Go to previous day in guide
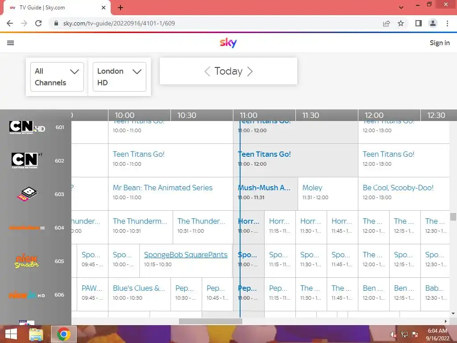Image resolution: width=457 pixels, height=343 pixels. pos(207,71)
